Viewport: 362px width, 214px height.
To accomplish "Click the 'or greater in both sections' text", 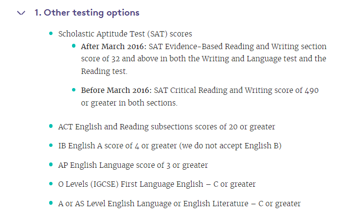I will (129, 103).
